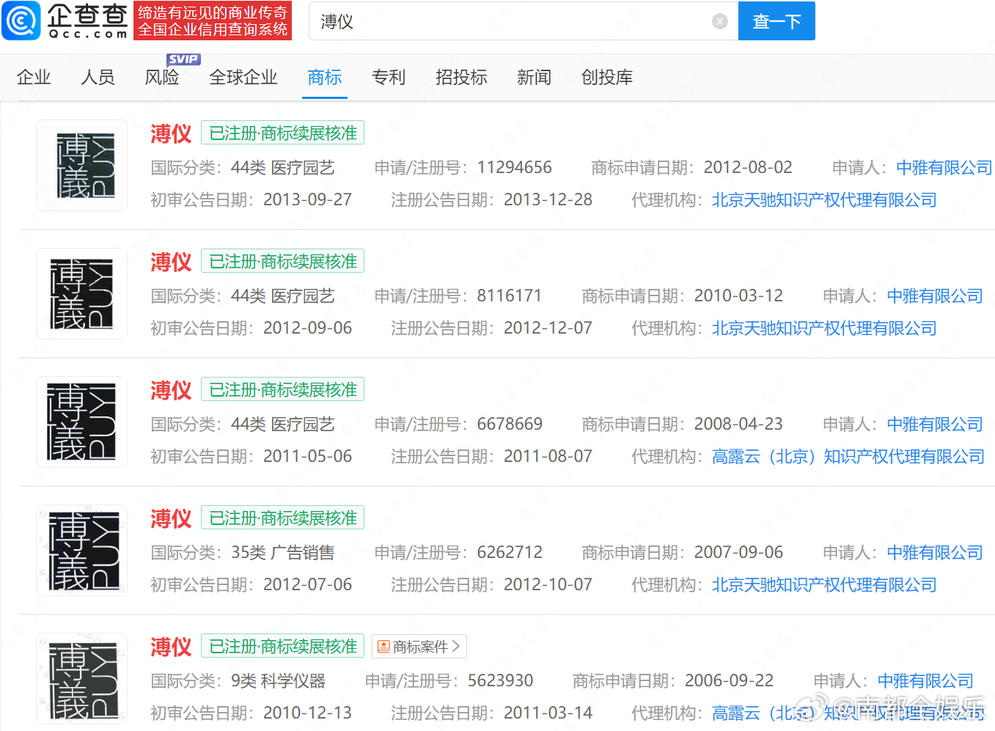This screenshot has height=731, width=995.
Task: Click status tag 已注册·商标续展核准 for 6262712
Action: [283, 518]
